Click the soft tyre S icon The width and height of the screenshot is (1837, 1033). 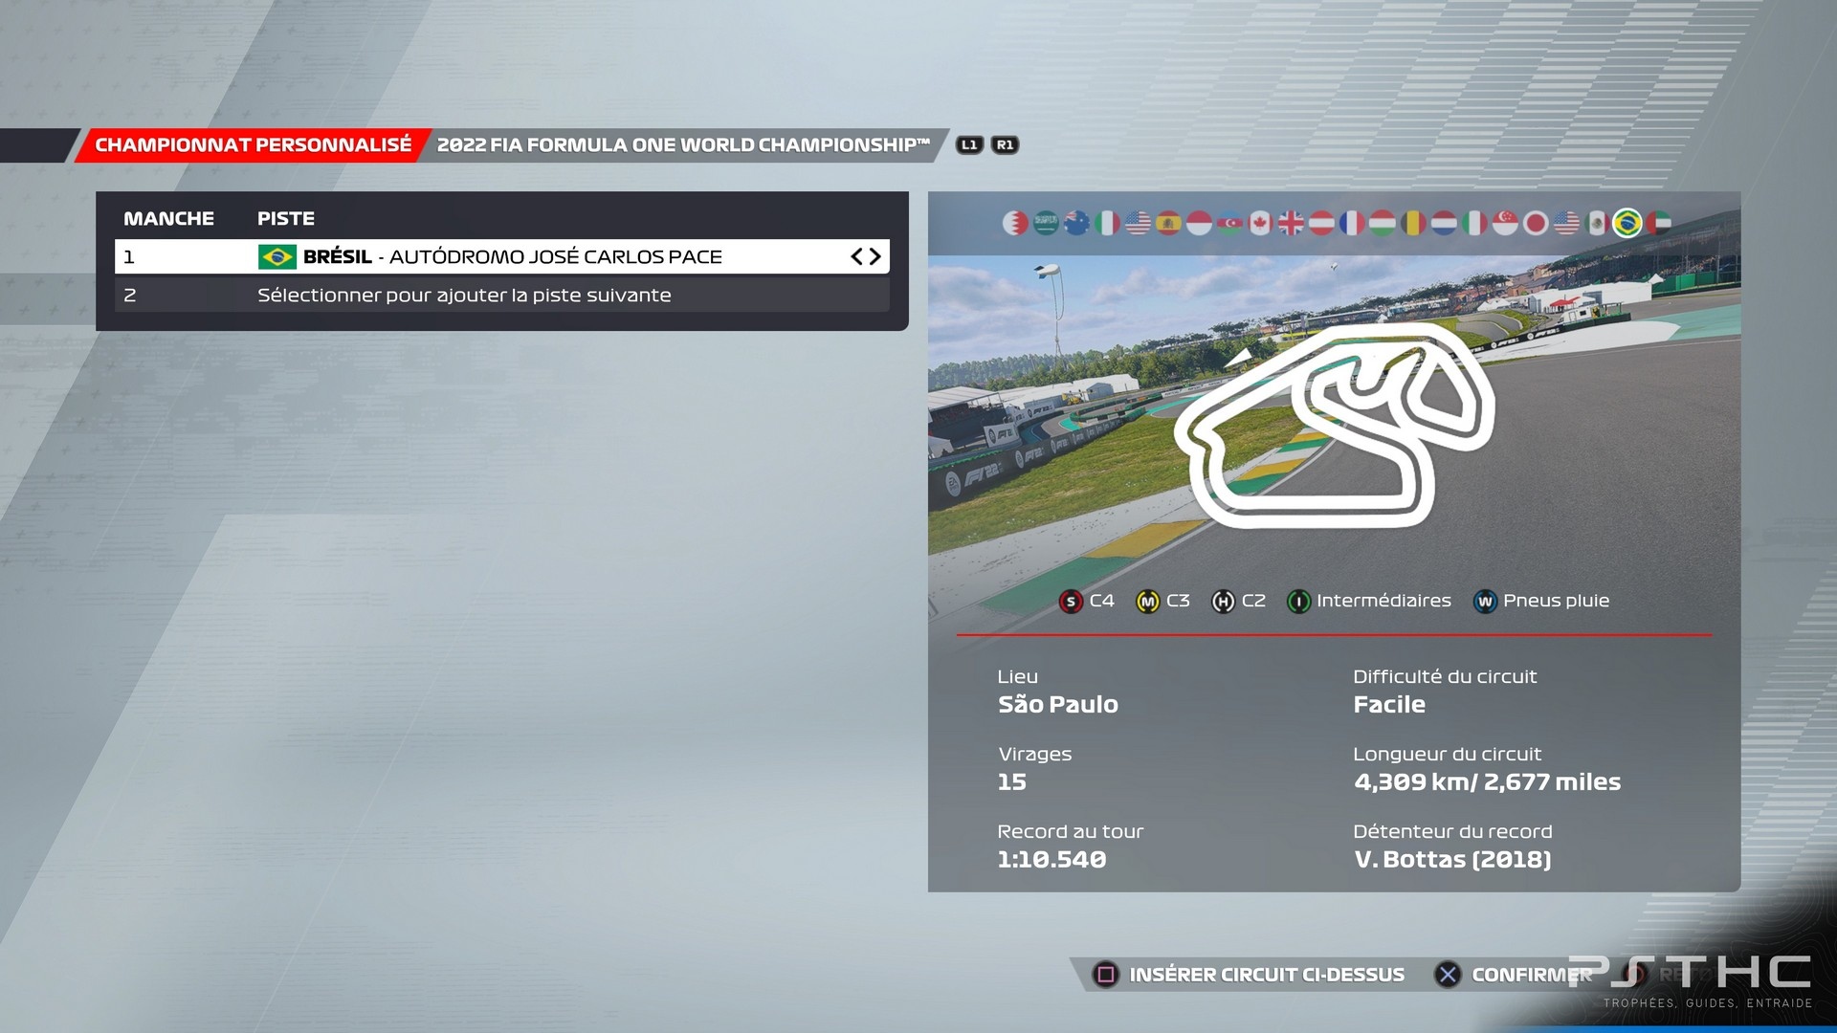click(1071, 602)
